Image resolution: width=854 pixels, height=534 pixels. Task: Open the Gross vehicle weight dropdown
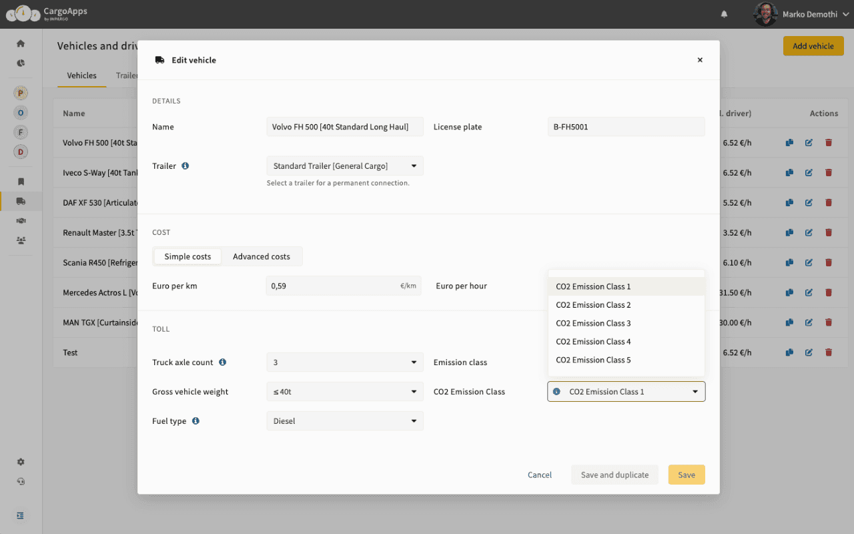point(344,392)
